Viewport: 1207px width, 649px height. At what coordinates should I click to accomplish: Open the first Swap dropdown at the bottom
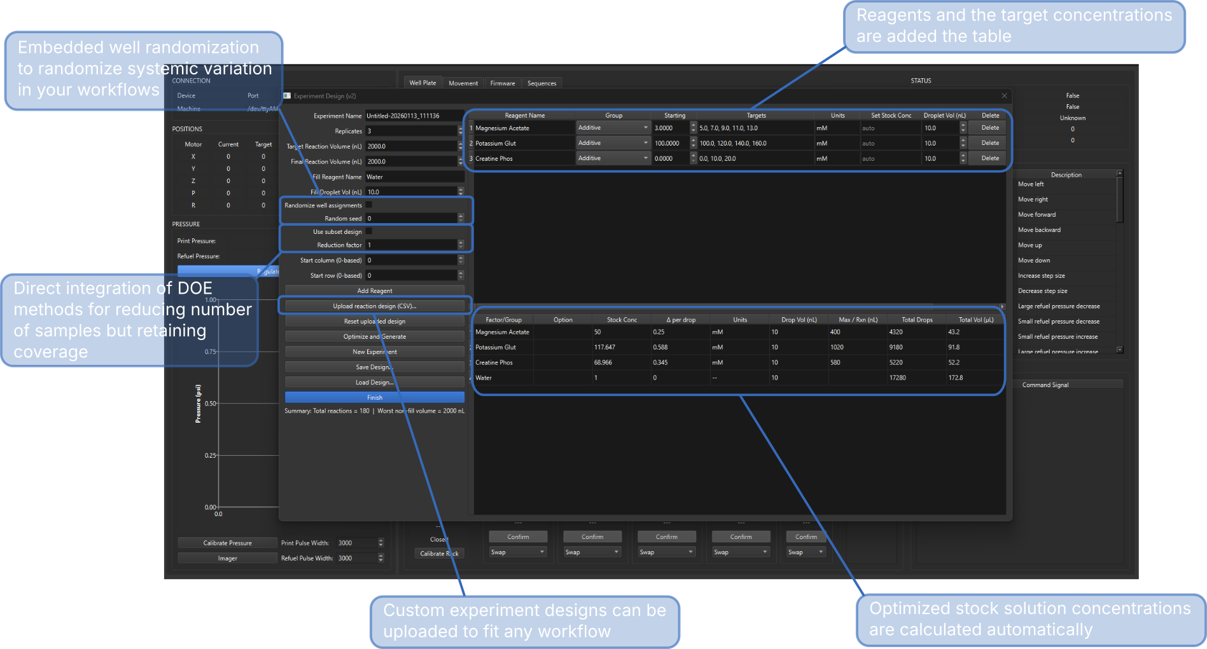coord(517,552)
